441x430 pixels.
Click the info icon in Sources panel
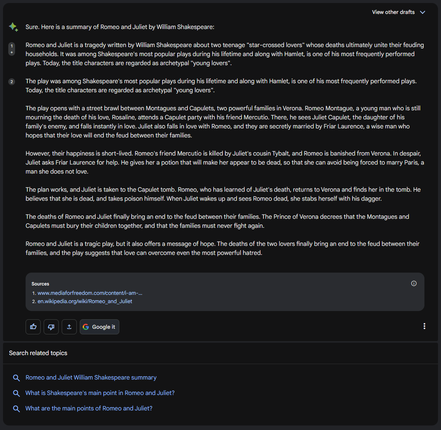click(414, 284)
